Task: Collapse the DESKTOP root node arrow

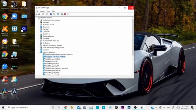Action: coord(36,18)
